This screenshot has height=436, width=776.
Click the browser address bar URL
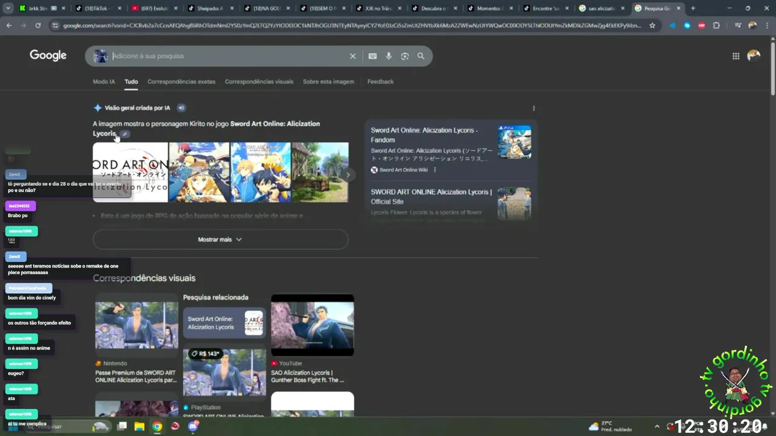pyautogui.click(x=352, y=25)
